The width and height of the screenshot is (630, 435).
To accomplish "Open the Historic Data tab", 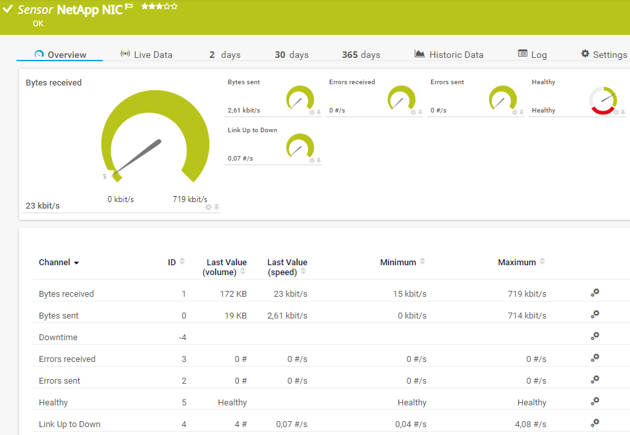I will tap(448, 55).
